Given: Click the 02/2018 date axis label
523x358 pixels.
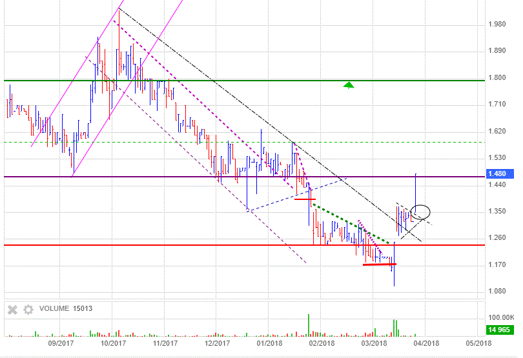Looking at the screenshot, I should 322,343.
